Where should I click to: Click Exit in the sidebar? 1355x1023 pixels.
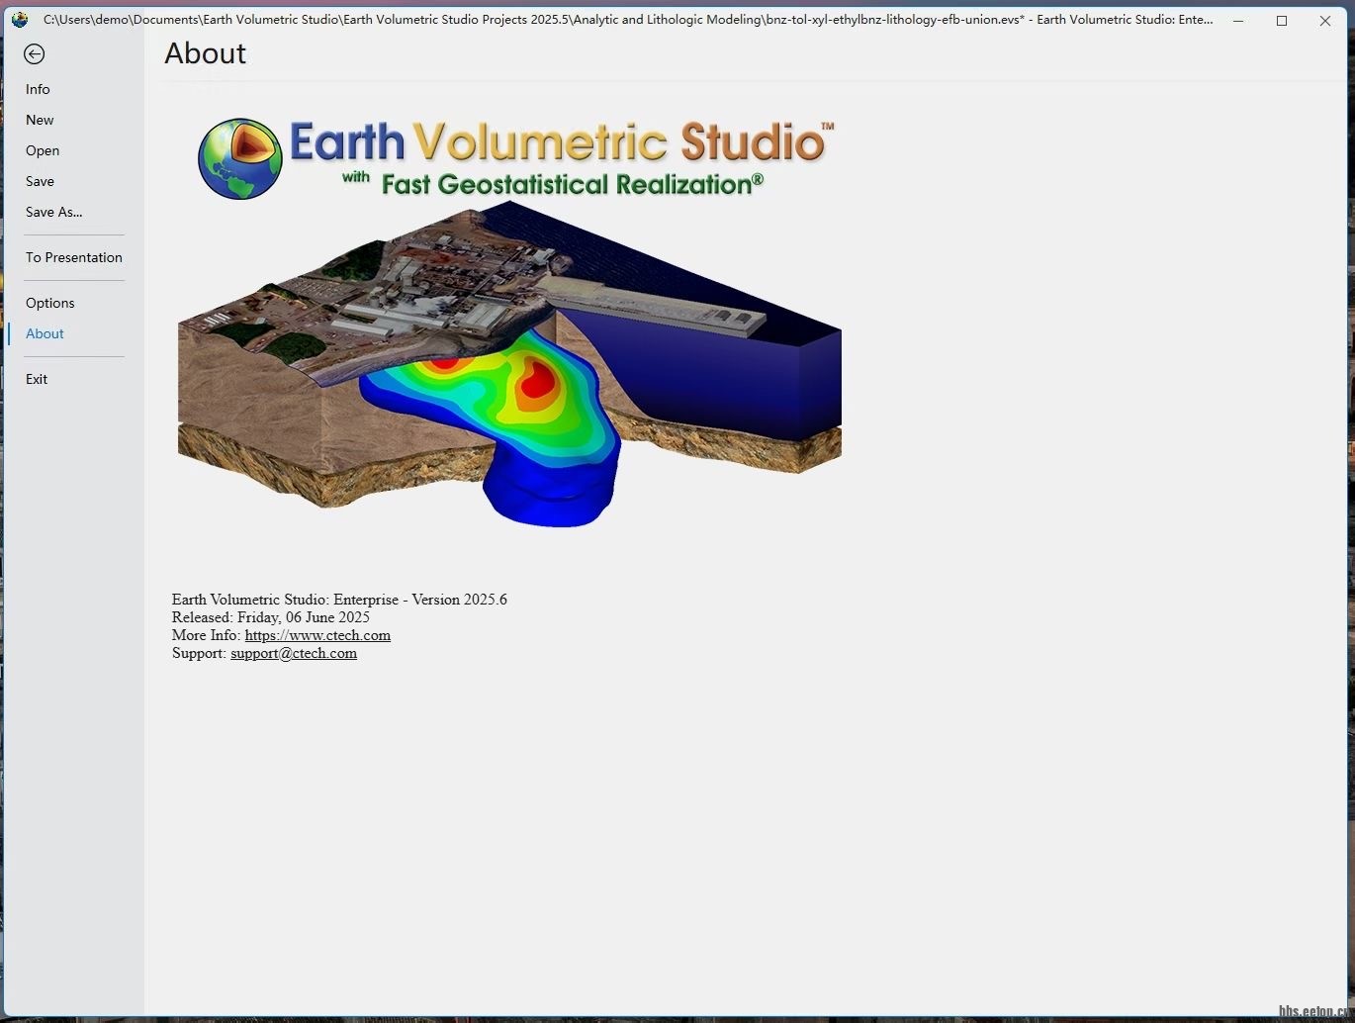[37, 379]
